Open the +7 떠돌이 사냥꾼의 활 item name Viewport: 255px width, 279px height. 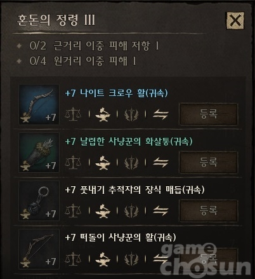tap(121, 237)
